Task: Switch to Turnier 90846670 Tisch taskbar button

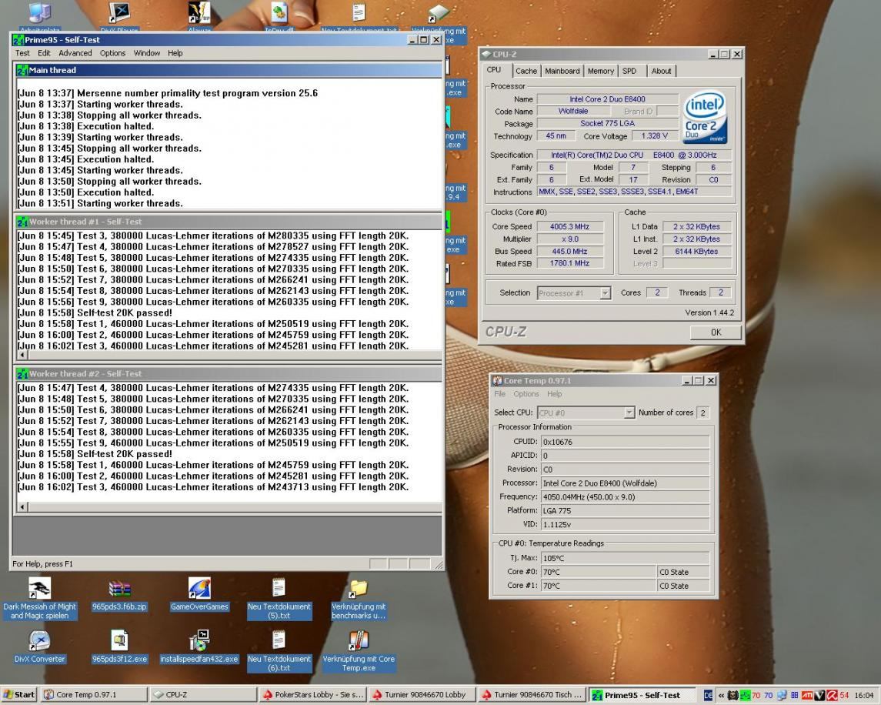Action: coord(531,695)
